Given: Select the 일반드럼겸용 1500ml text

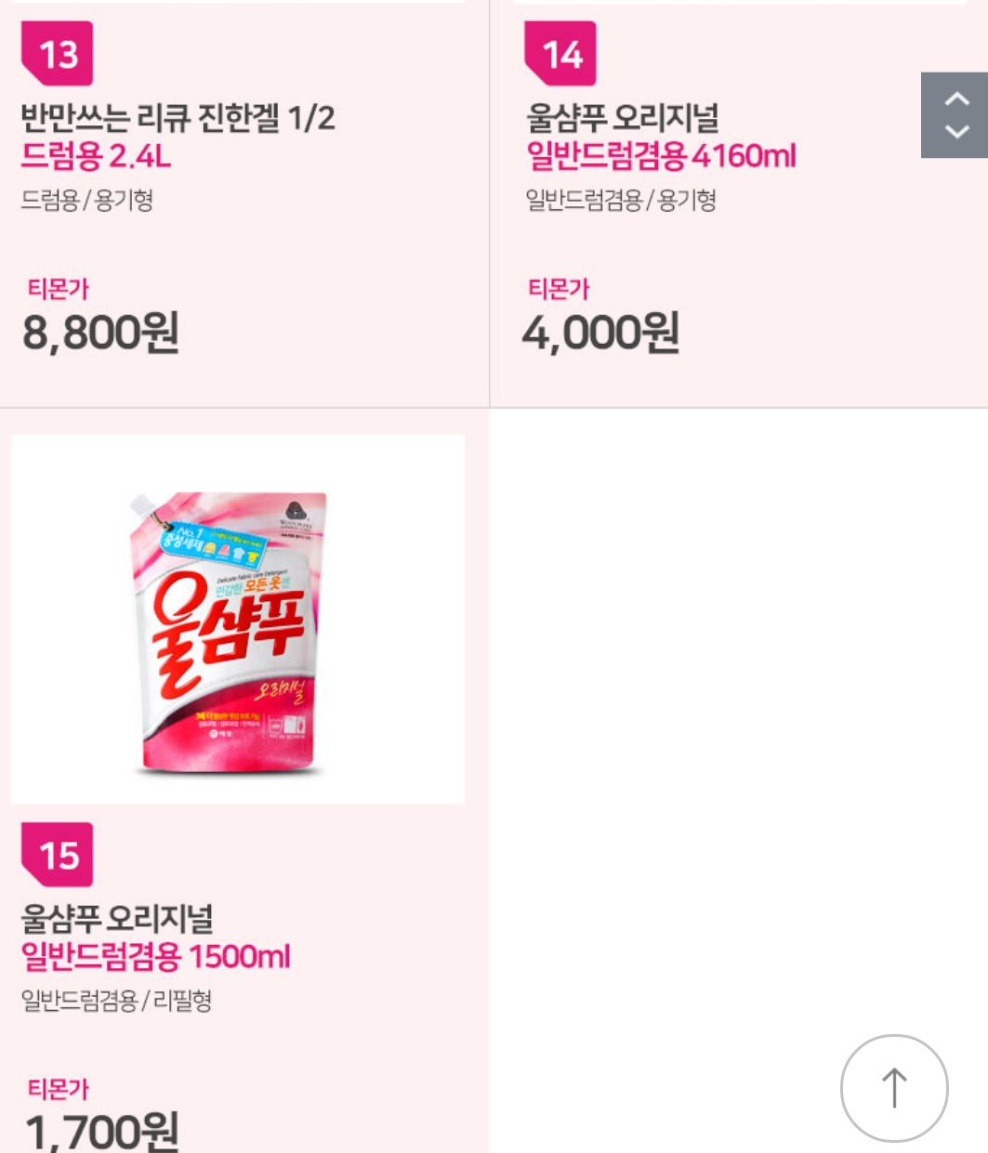Looking at the screenshot, I should (x=155, y=956).
